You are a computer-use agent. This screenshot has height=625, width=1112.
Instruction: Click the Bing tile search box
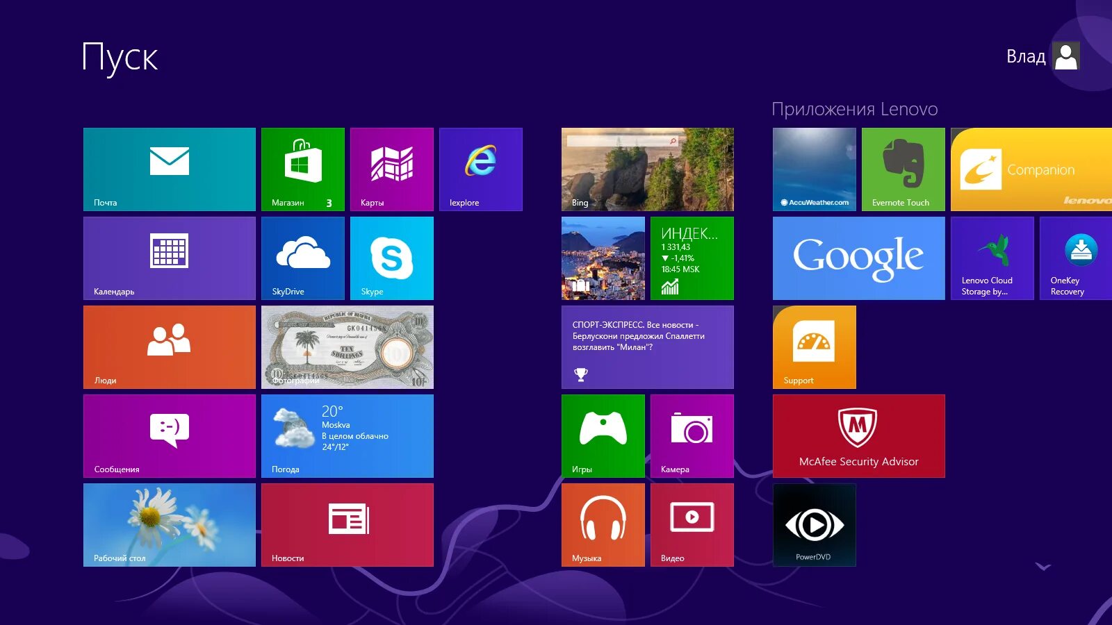[x=622, y=141]
